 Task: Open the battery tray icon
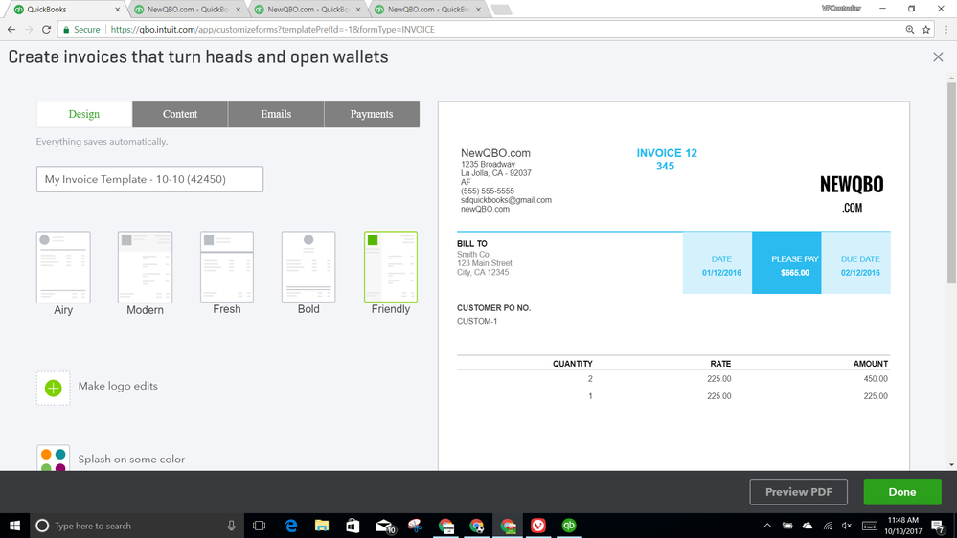click(787, 526)
